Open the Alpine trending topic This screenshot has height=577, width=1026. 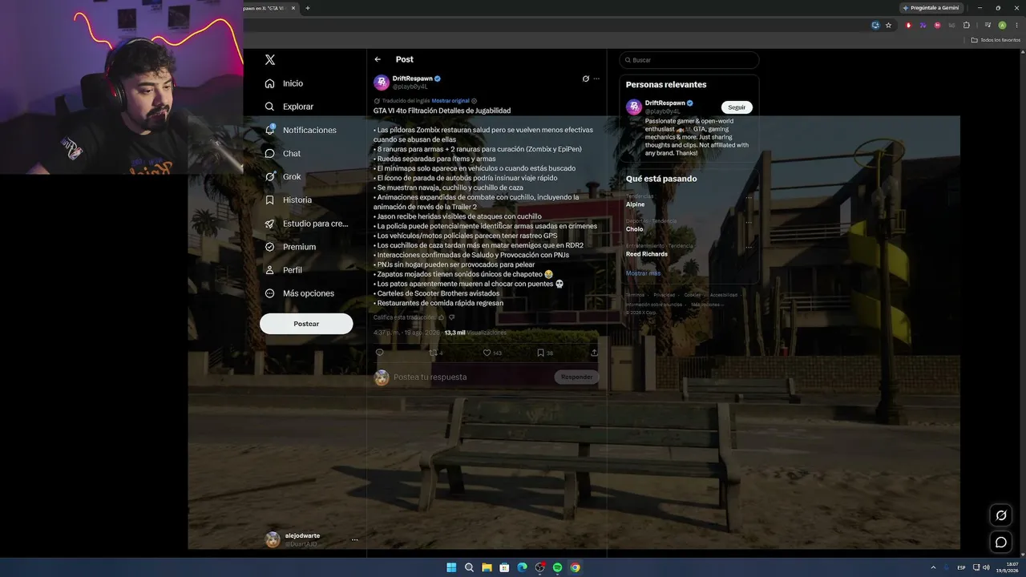coord(636,204)
